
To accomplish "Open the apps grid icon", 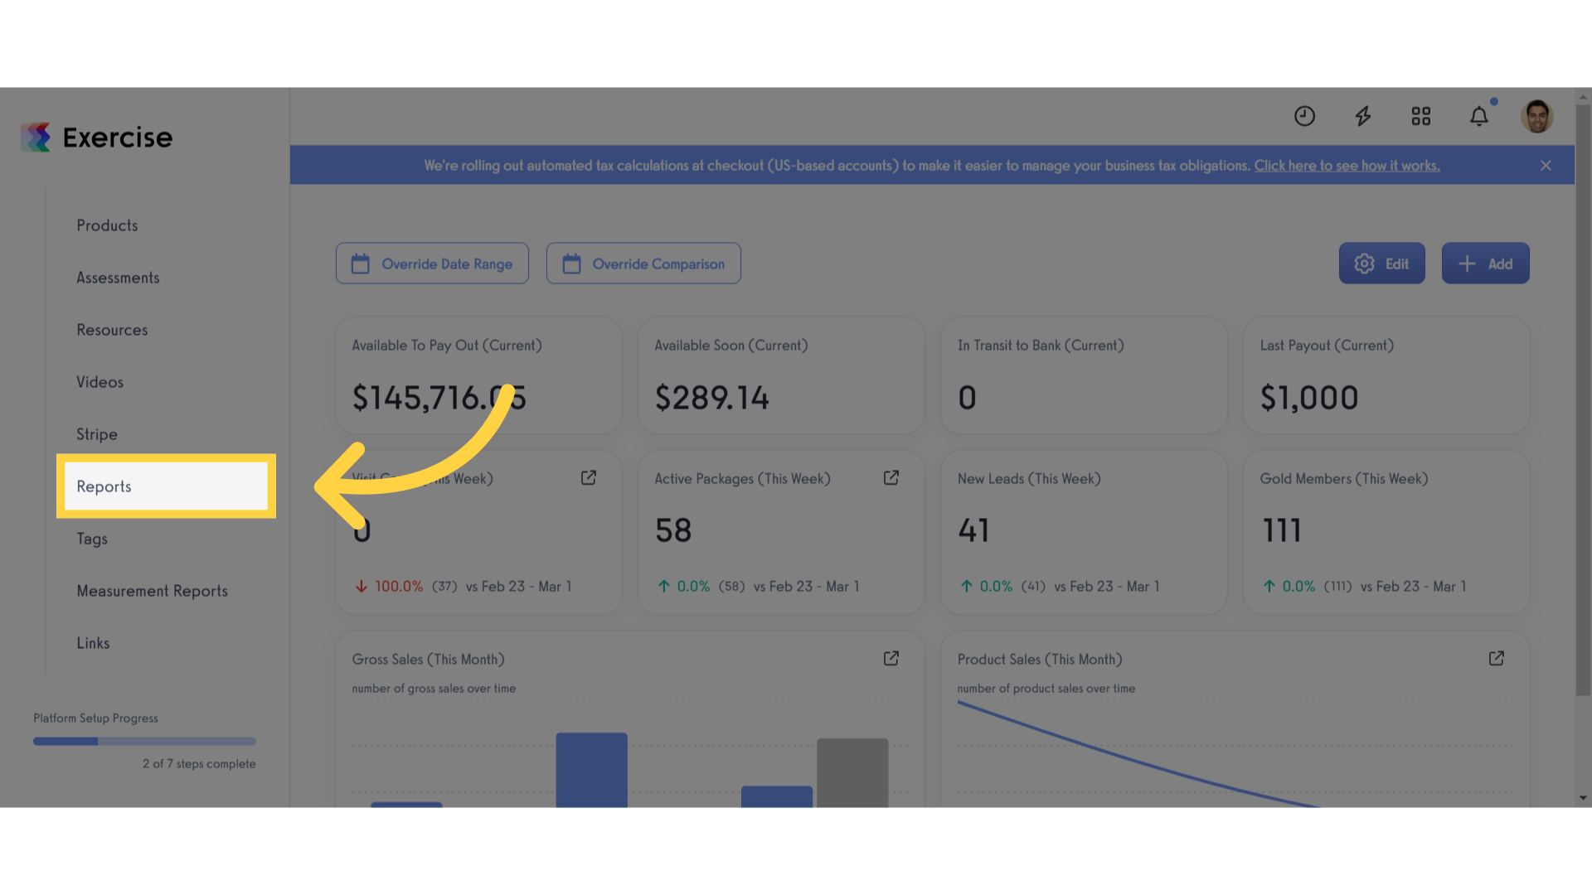I will pyautogui.click(x=1421, y=116).
